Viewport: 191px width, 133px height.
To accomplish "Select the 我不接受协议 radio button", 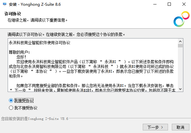I will point(11,108).
